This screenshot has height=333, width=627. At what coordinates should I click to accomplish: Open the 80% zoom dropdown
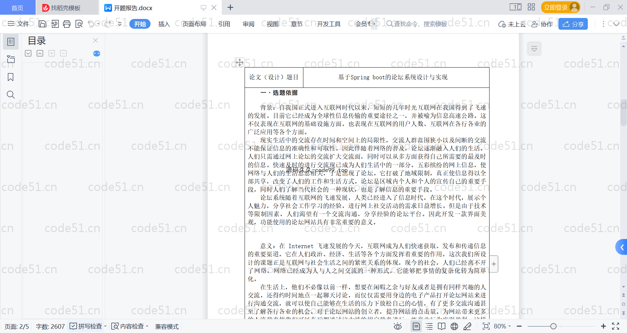502,326
